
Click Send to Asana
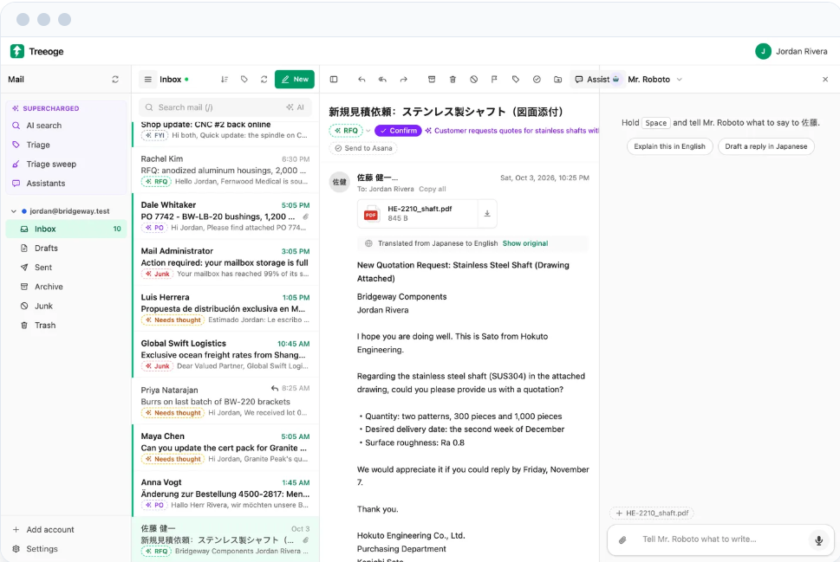(x=363, y=148)
